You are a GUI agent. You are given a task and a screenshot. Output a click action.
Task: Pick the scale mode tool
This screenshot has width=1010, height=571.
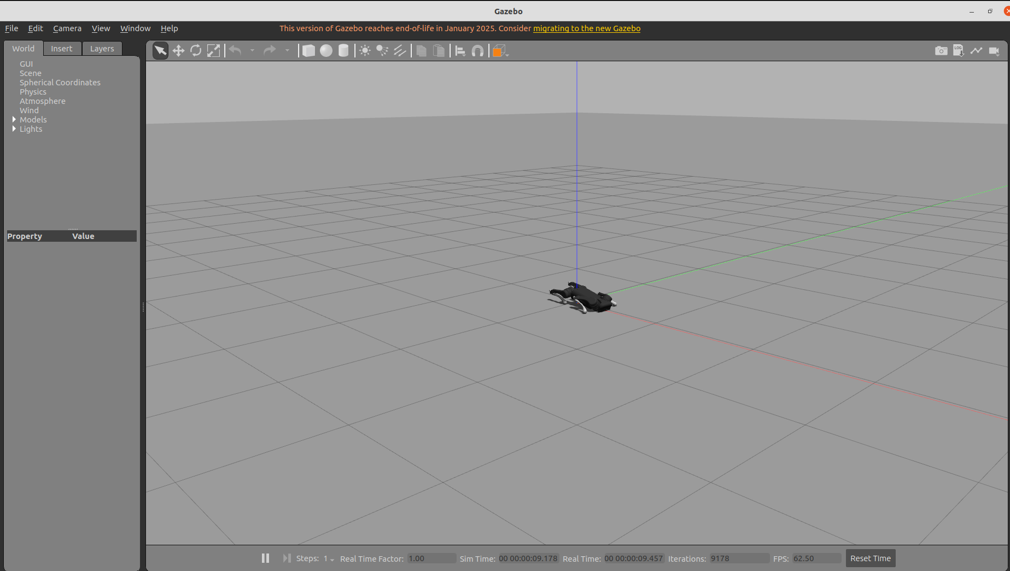pyautogui.click(x=213, y=51)
